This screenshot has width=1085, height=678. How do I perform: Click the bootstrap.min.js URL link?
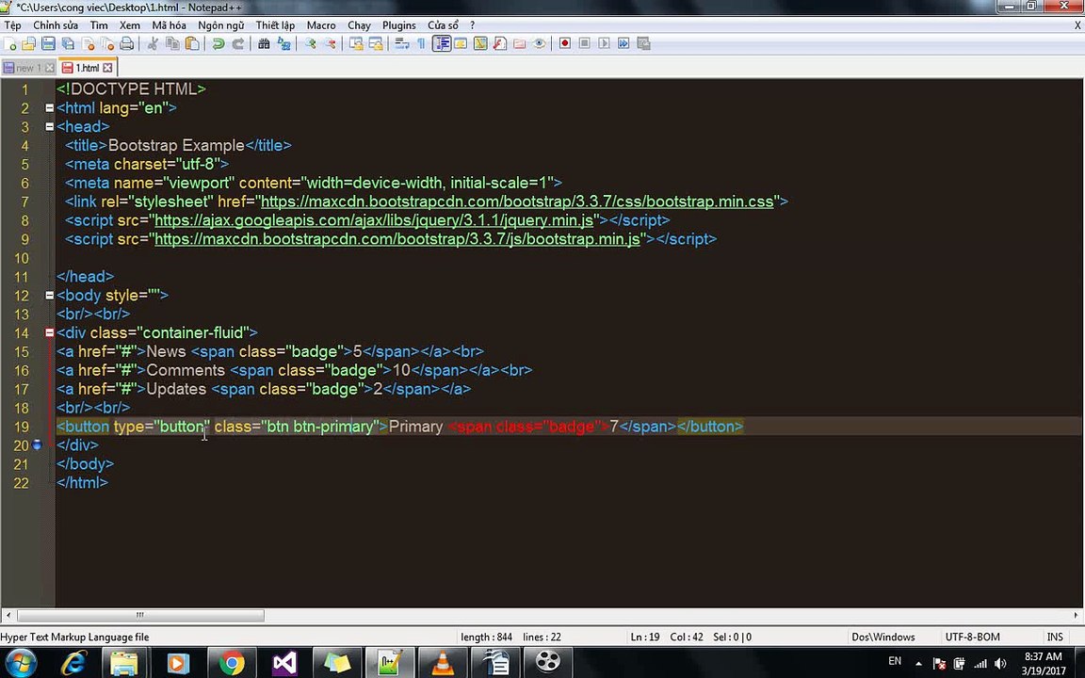coord(397,239)
